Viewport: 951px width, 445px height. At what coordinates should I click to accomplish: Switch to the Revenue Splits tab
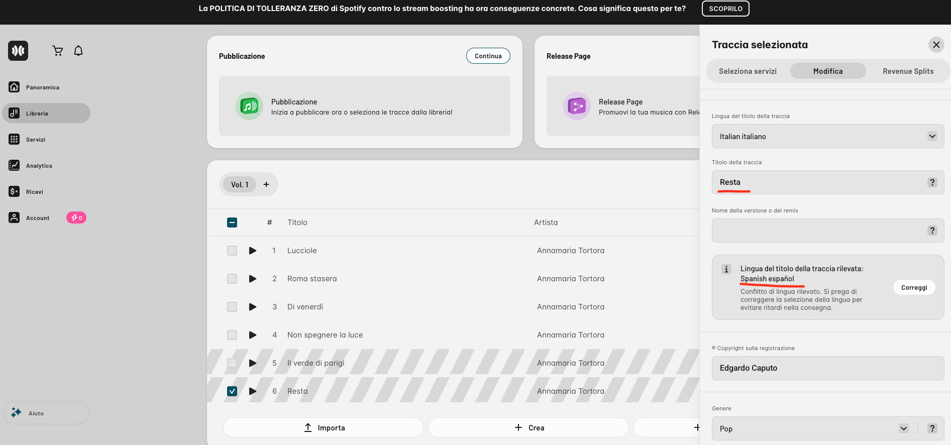[x=908, y=71]
